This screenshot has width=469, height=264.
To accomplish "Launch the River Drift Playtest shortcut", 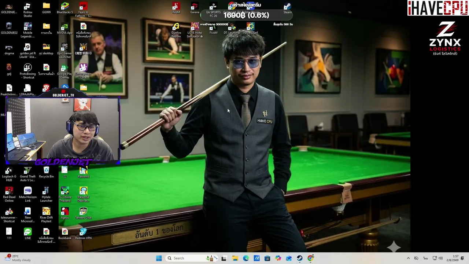I will click(x=46, y=215).
